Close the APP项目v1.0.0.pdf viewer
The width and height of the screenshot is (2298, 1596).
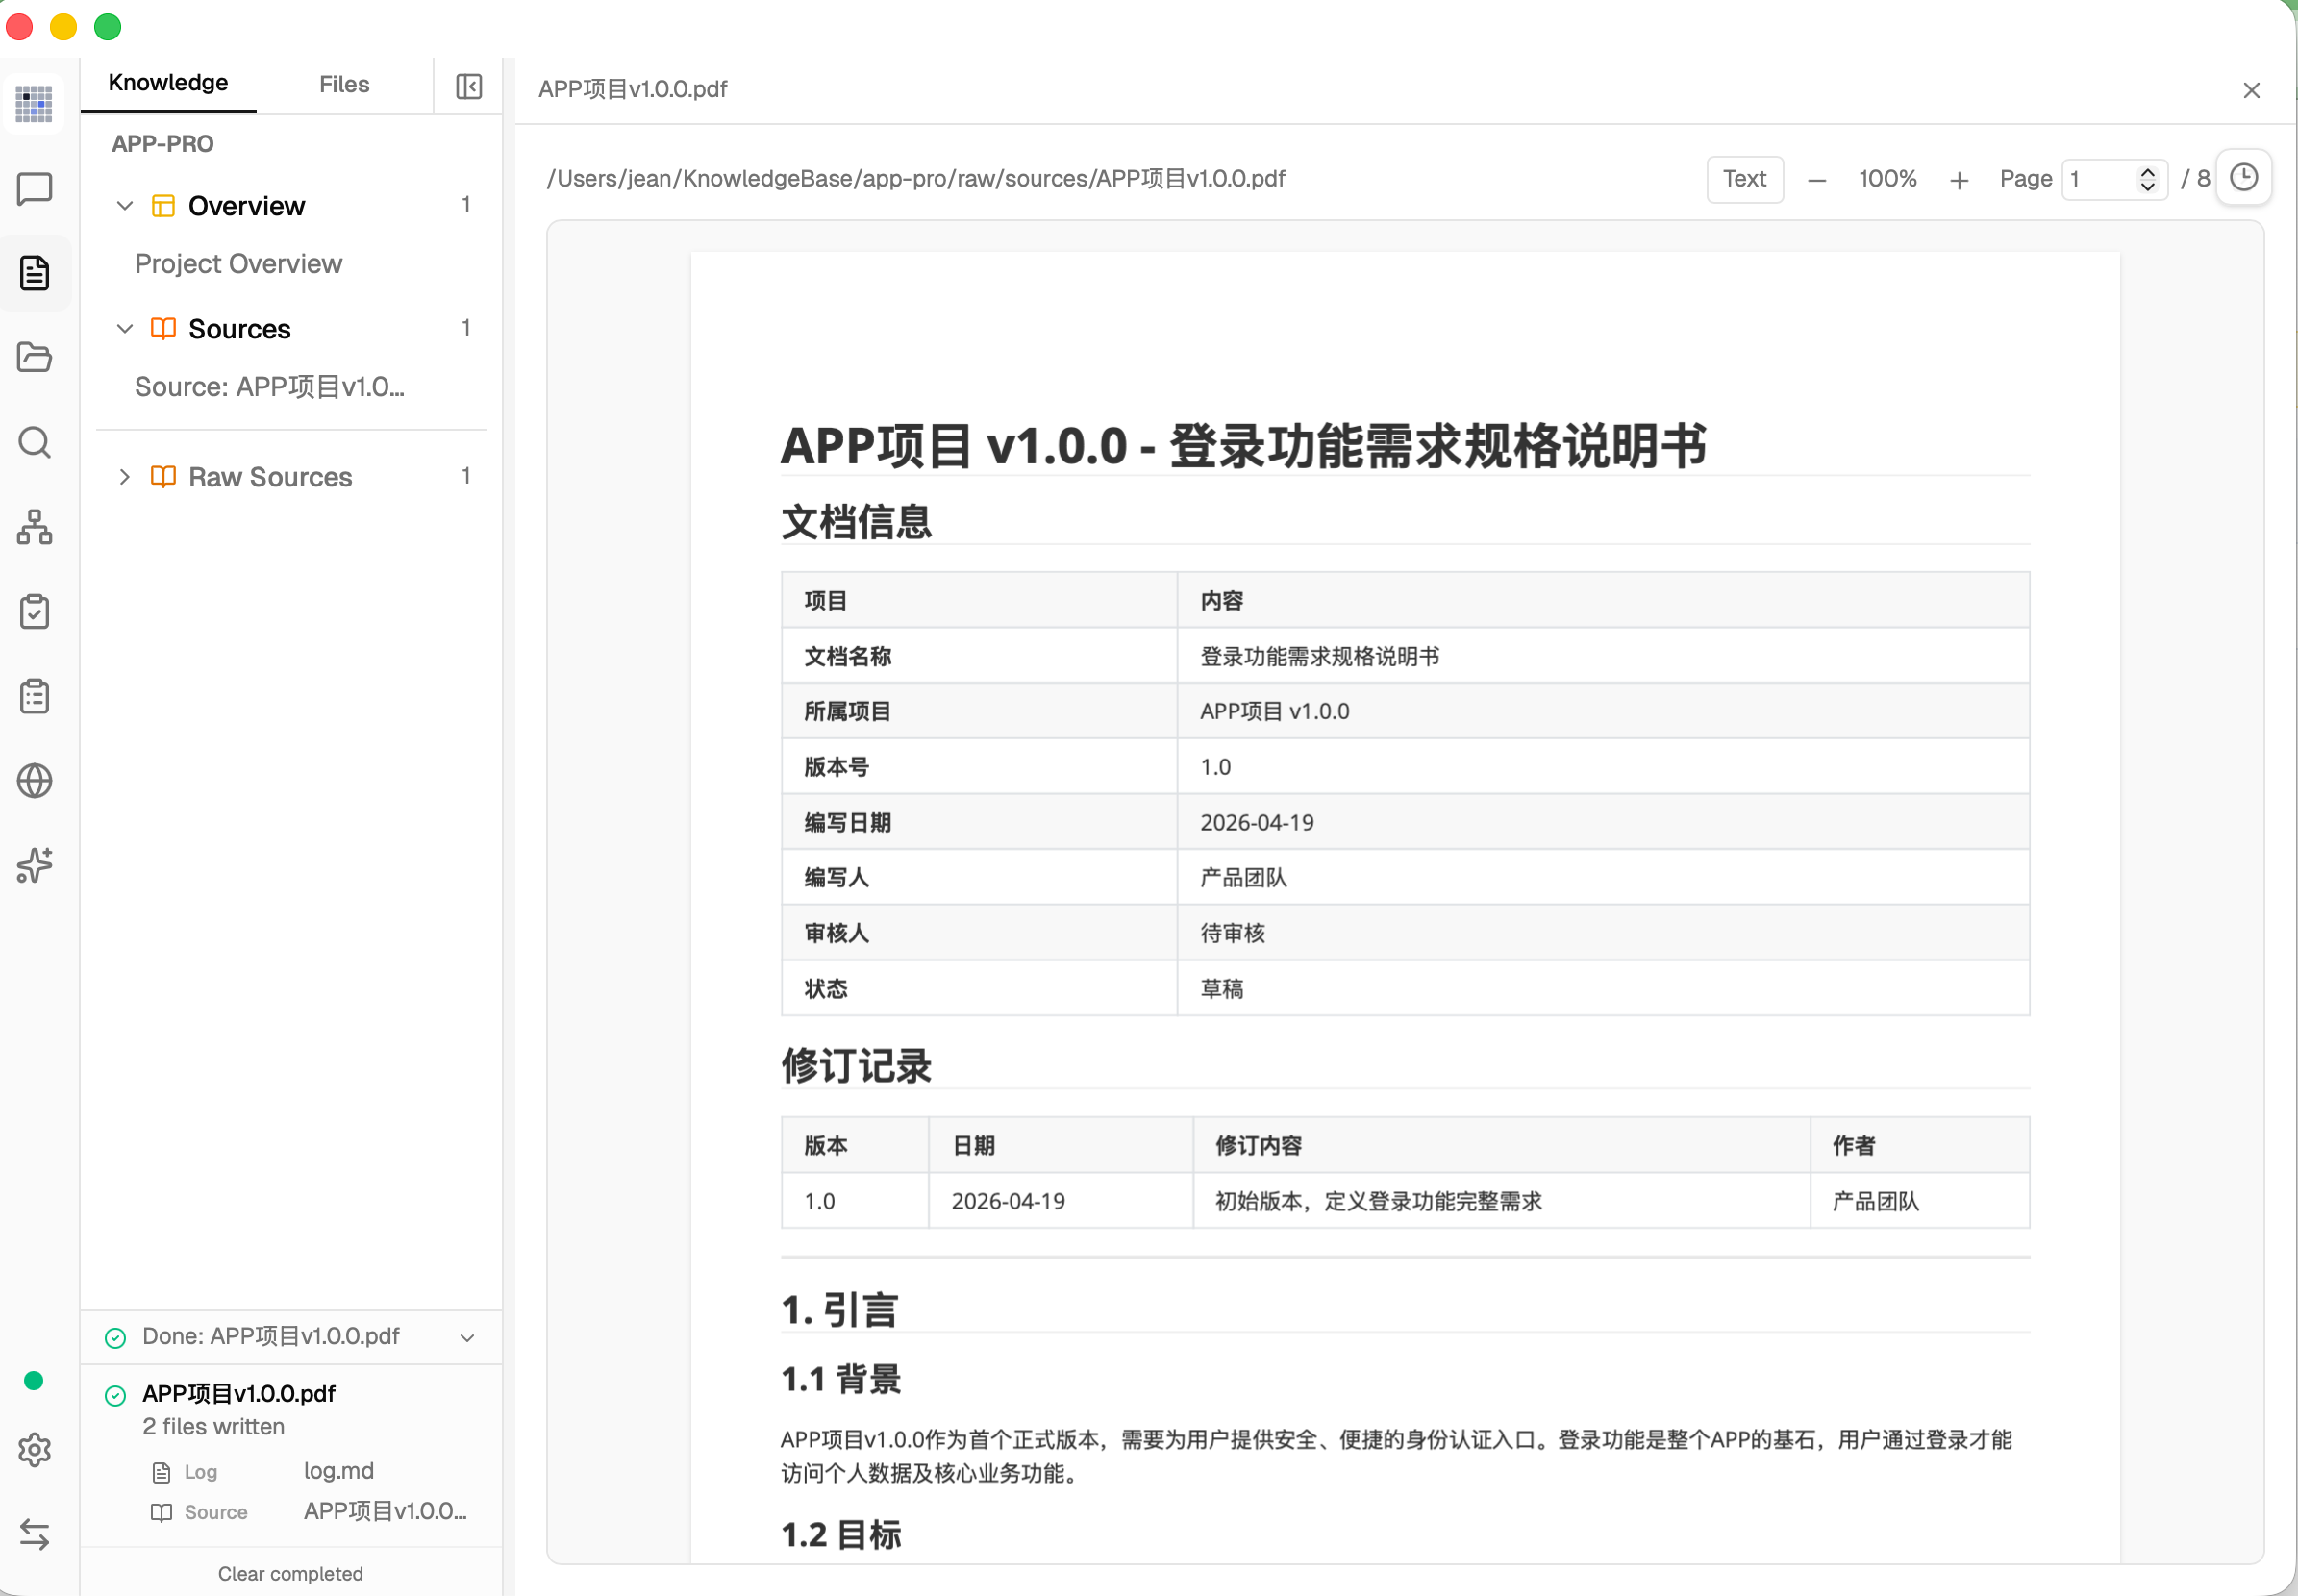click(x=2251, y=90)
